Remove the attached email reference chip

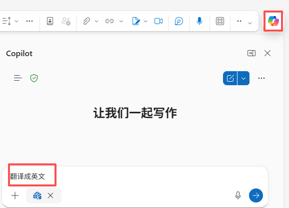point(50,195)
